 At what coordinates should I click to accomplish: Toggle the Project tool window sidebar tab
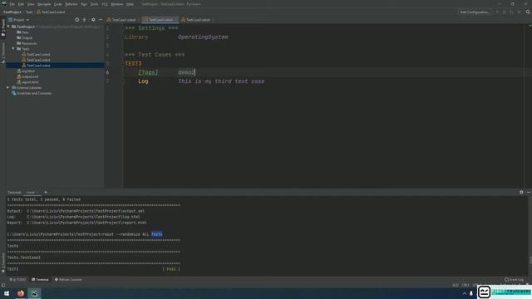point(3,28)
